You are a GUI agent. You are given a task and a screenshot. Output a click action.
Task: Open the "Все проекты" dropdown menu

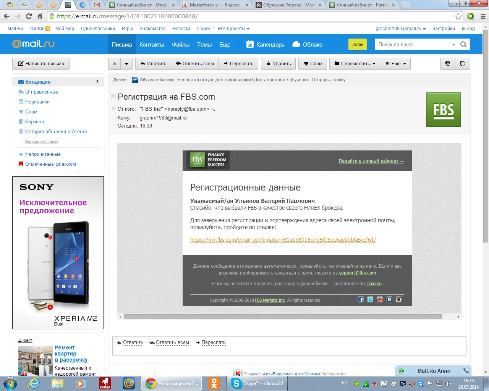(233, 29)
